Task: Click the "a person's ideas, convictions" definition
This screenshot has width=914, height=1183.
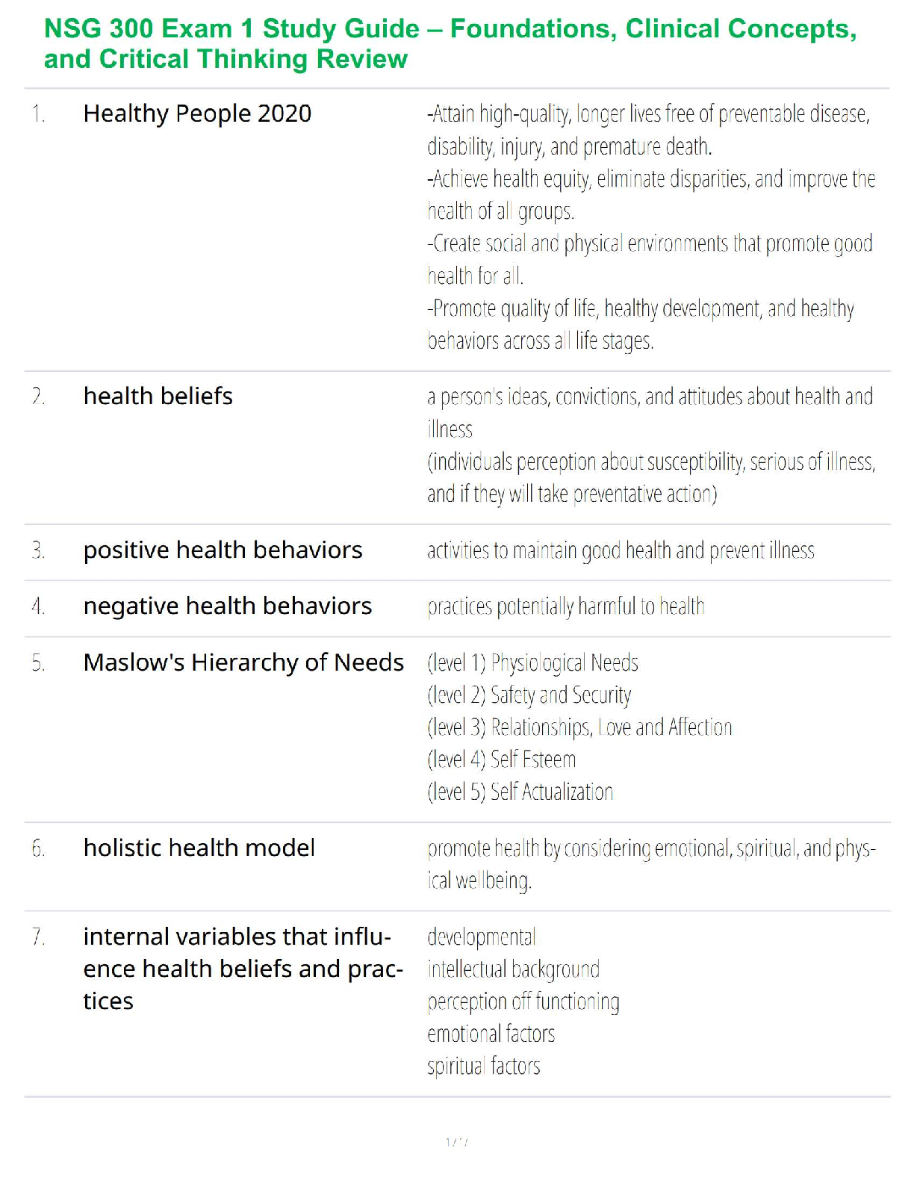Action: coord(649,397)
